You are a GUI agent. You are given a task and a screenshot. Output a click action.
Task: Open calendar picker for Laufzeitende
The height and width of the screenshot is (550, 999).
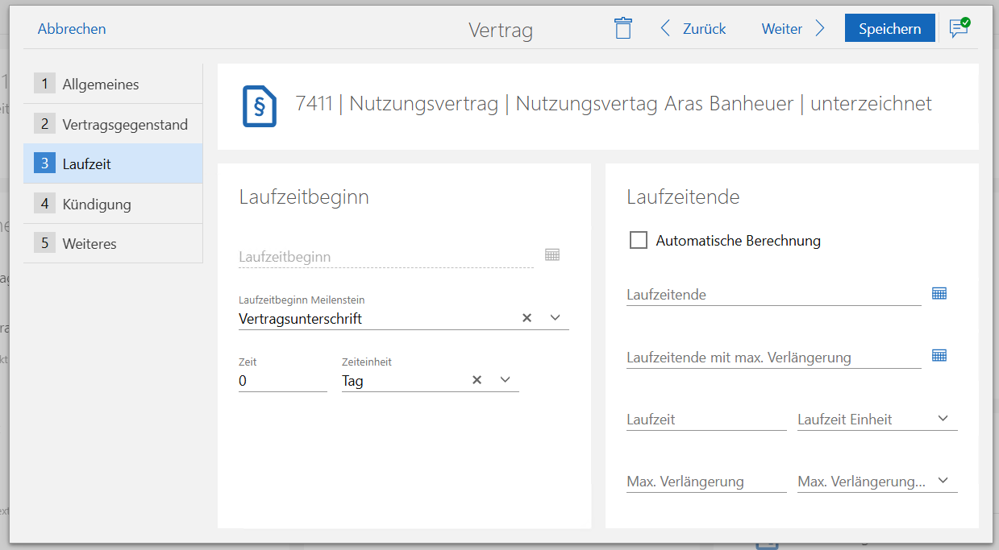pyautogui.click(x=939, y=293)
